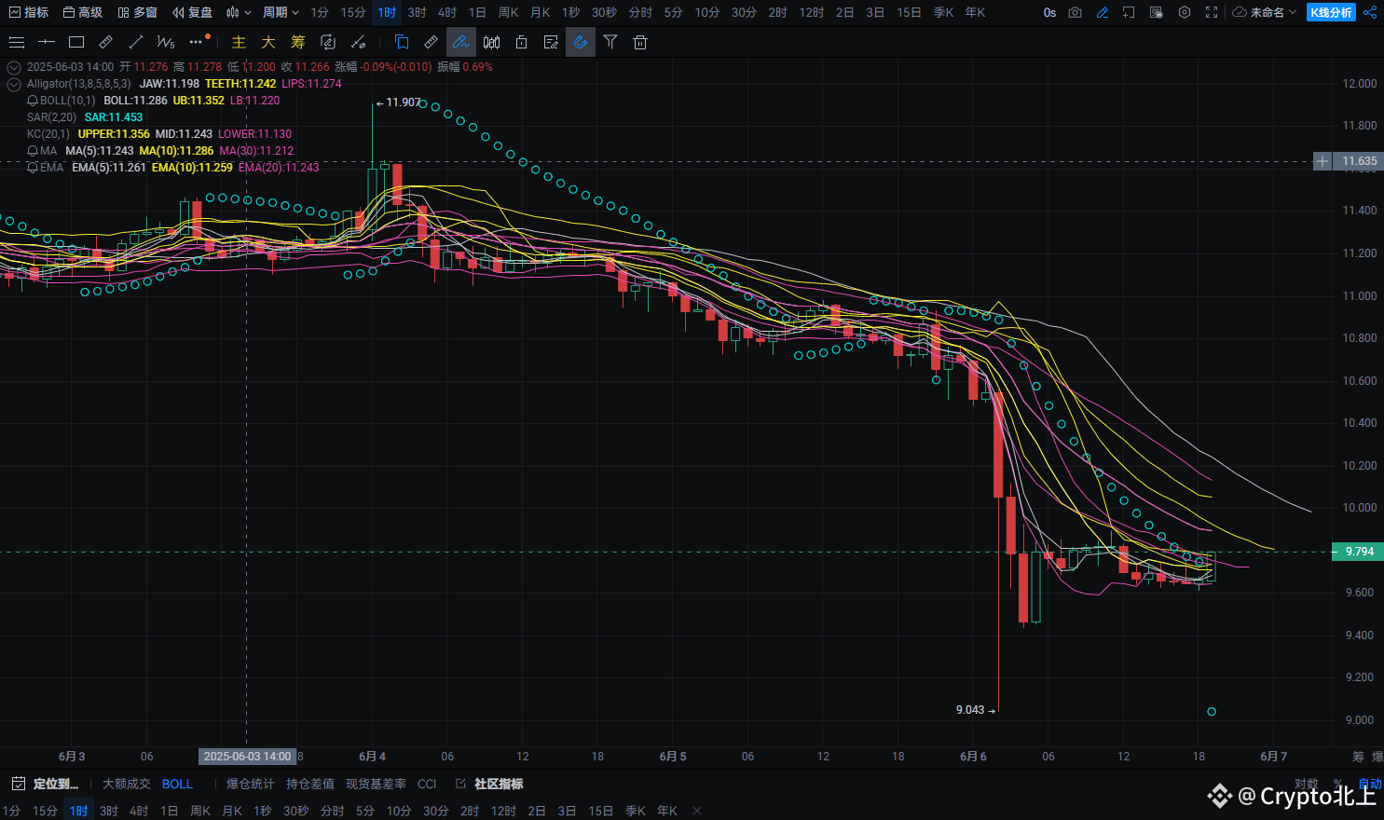Delete drawings with trash icon
Viewport: 1384px width, 820px height.
[x=640, y=42]
